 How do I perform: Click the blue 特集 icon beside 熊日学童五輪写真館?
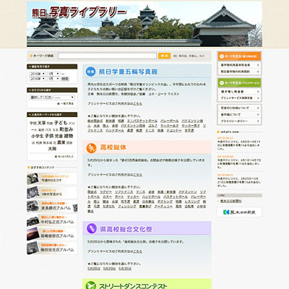(x=91, y=72)
